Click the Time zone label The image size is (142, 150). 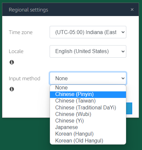(21, 32)
